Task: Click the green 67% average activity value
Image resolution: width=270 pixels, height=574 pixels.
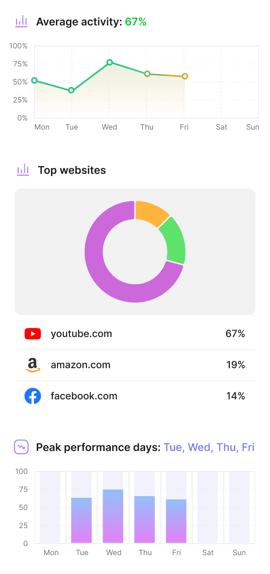Action: [136, 22]
